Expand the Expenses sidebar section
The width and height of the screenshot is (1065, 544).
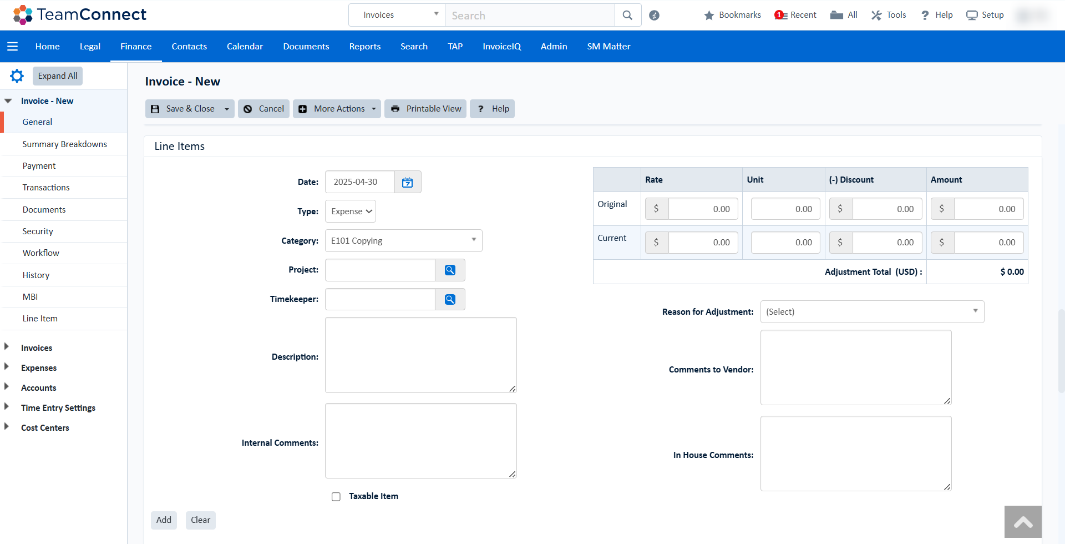click(x=7, y=367)
